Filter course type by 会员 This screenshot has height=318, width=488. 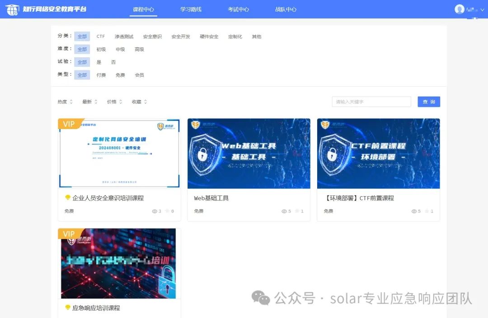[x=139, y=75]
